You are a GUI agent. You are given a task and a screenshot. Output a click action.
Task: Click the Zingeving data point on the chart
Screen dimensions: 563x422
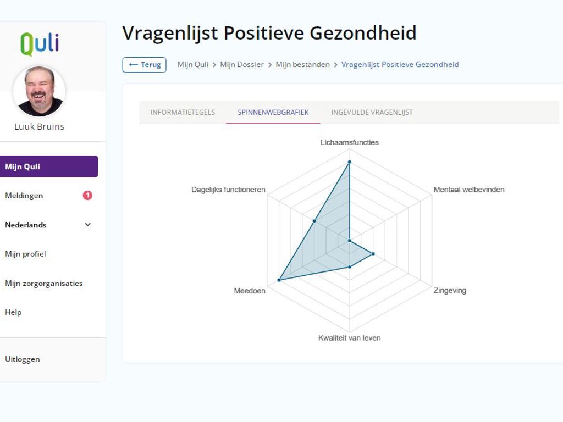coord(373,254)
